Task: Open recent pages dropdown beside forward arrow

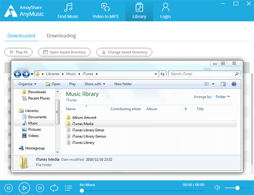Action: click(x=32, y=74)
